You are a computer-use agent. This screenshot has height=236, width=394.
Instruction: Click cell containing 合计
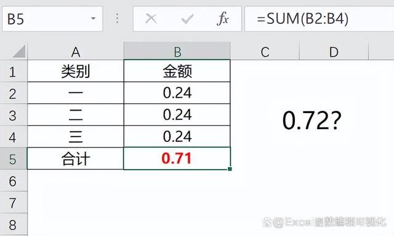(76, 159)
